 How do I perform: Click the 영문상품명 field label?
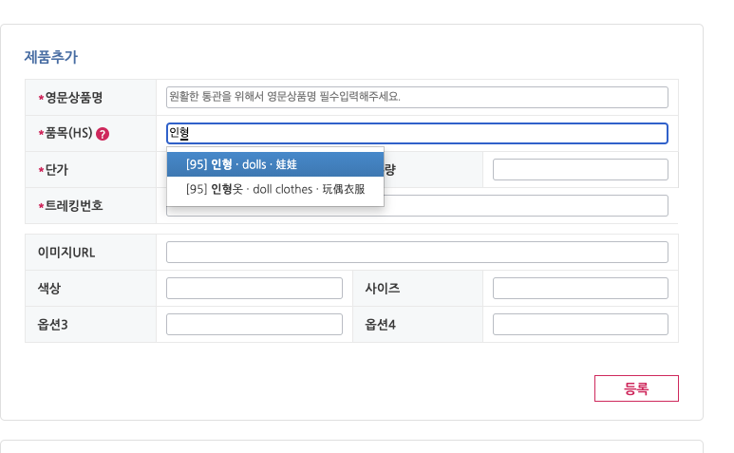[73, 98]
